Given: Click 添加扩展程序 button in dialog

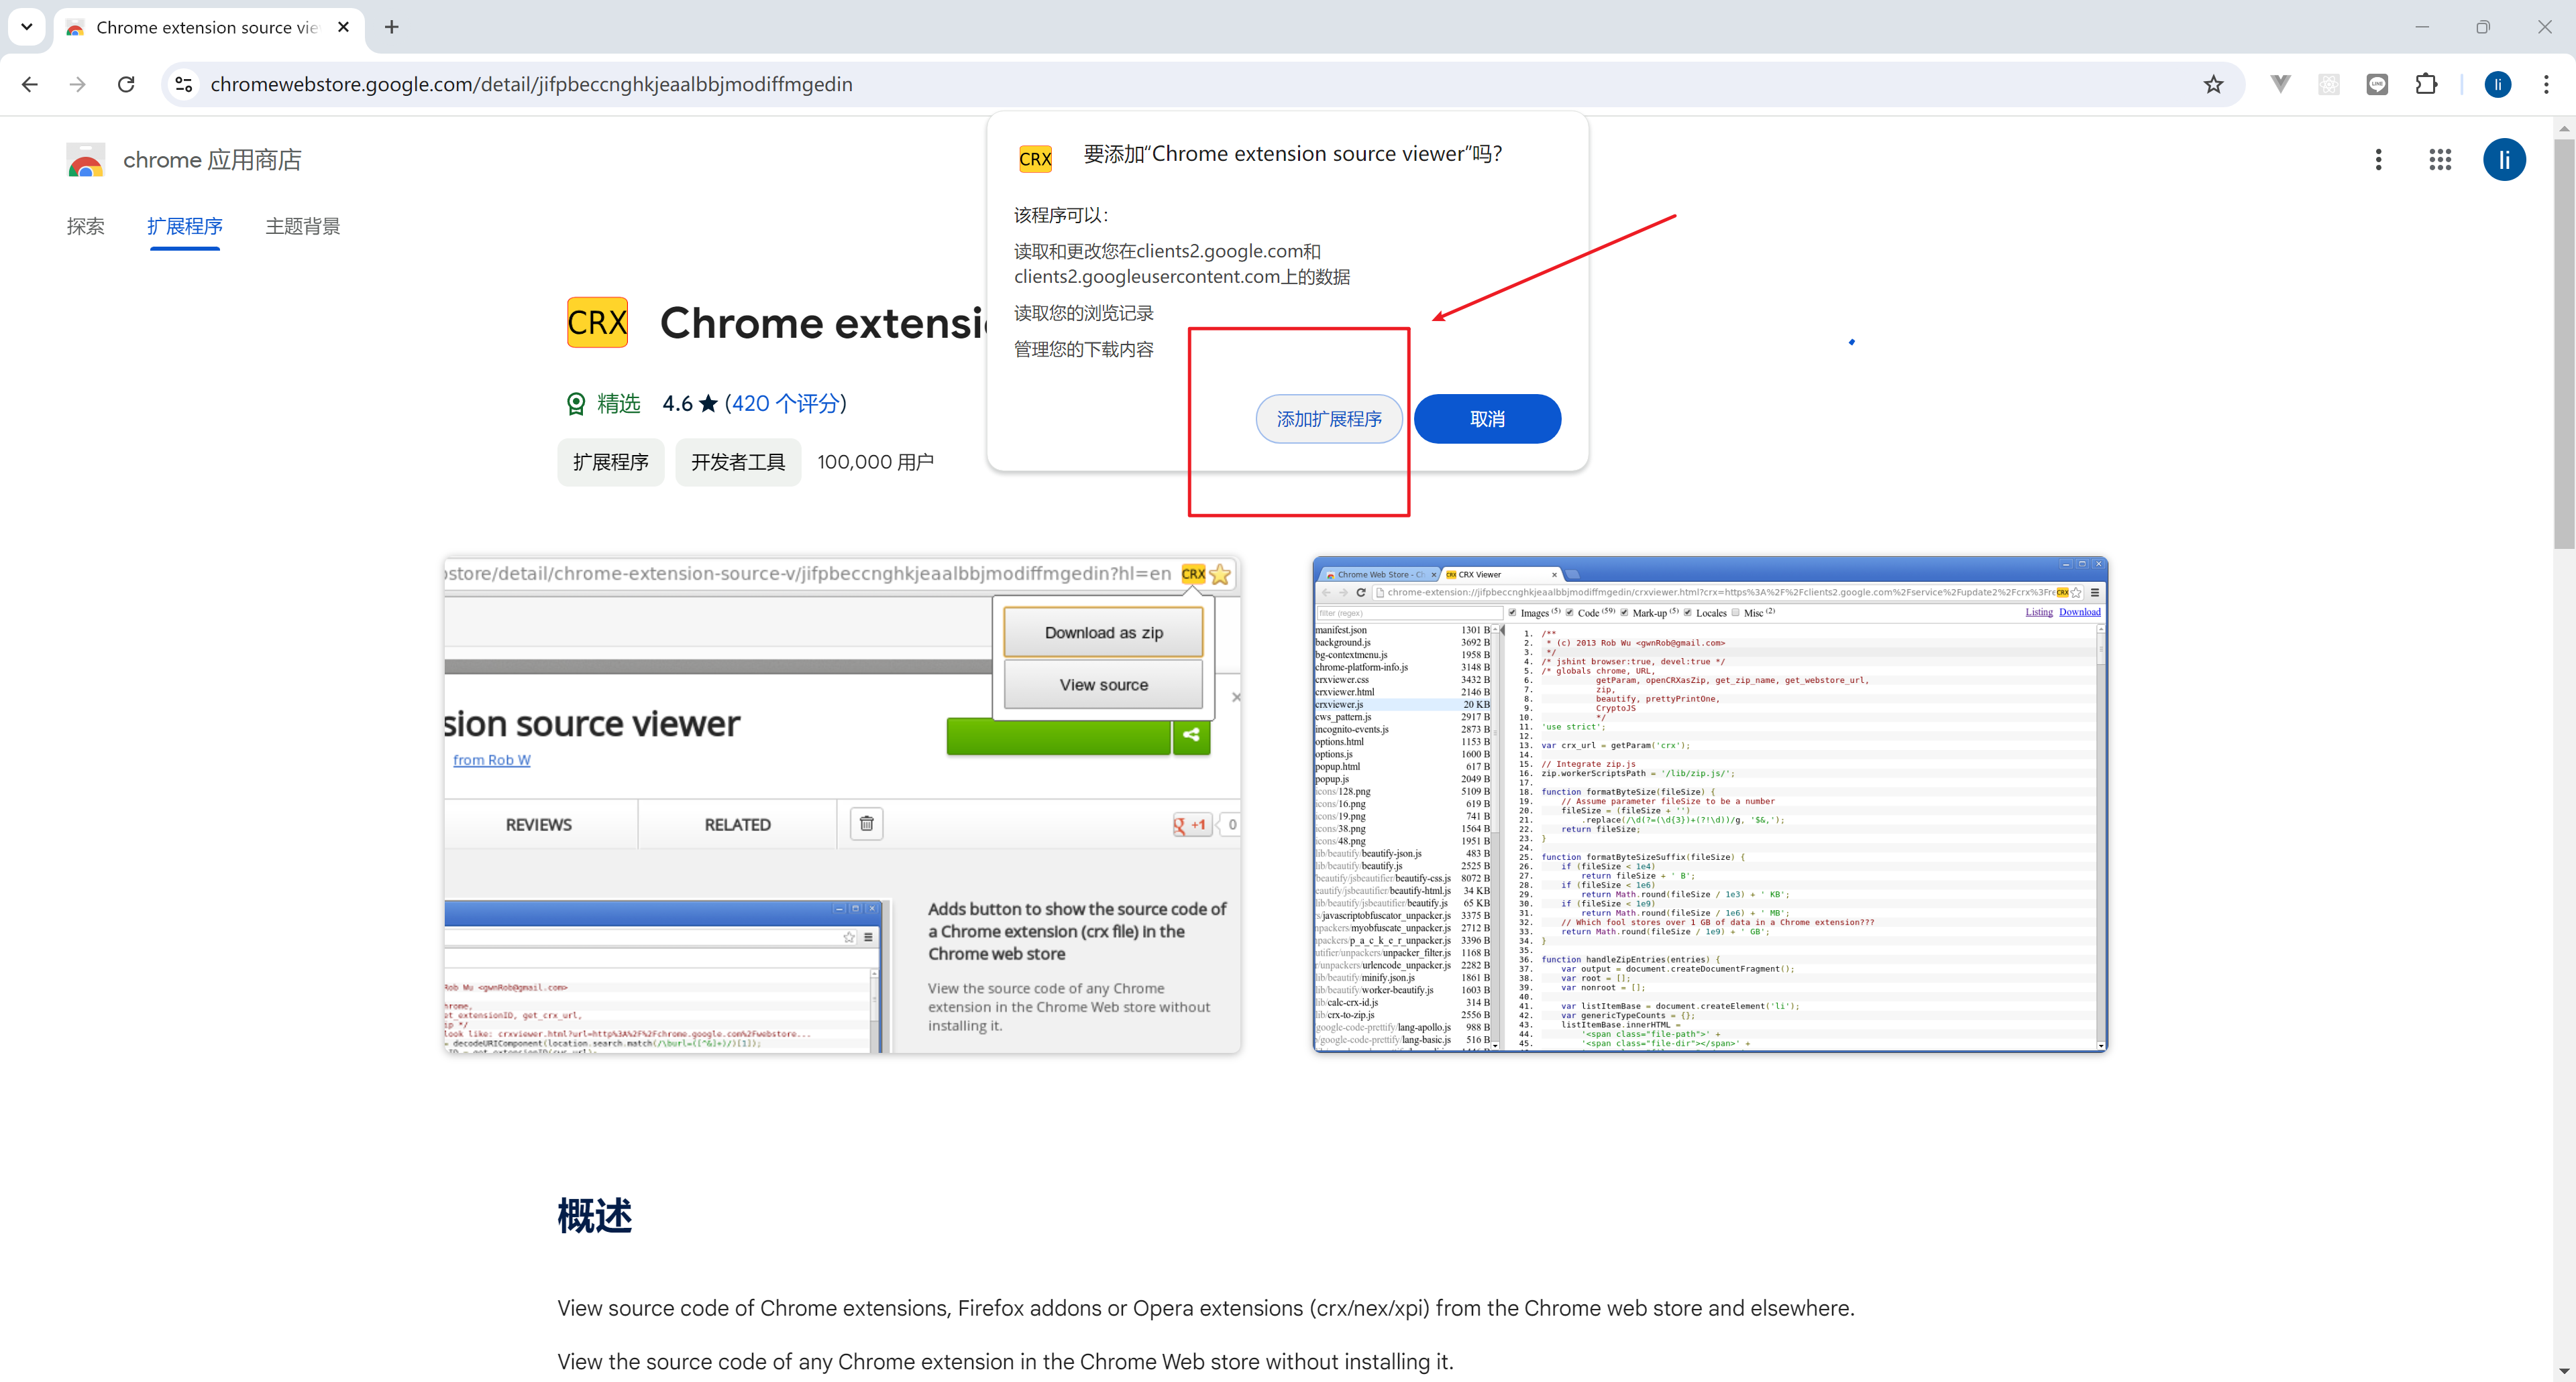Looking at the screenshot, I should [x=1329, y=419].
